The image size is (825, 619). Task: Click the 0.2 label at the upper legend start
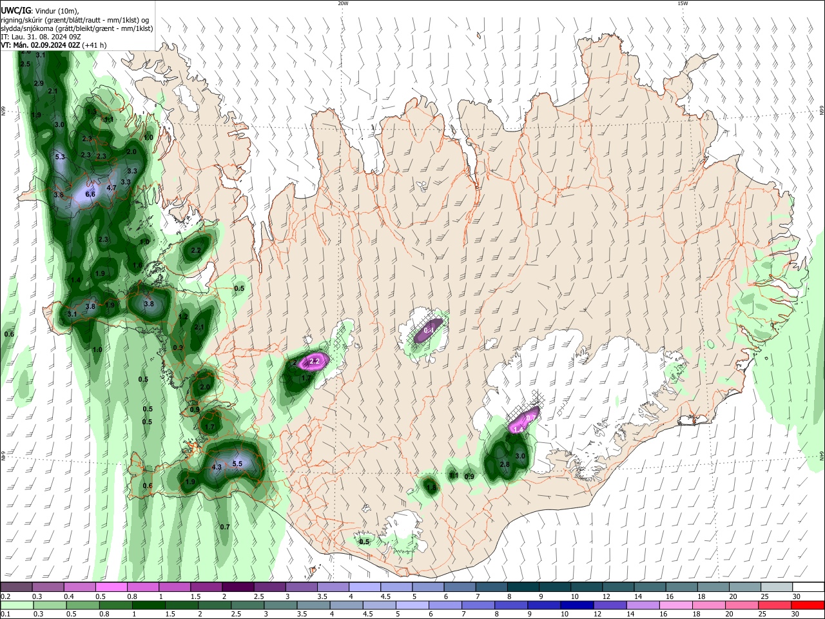5,597
